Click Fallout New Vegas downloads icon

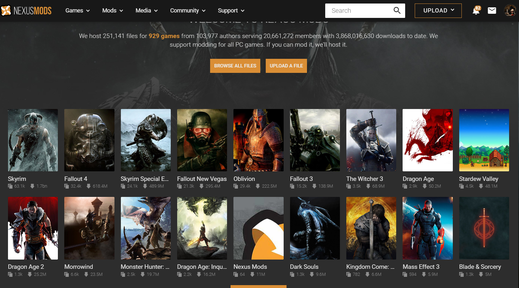(x=201, y=186)
